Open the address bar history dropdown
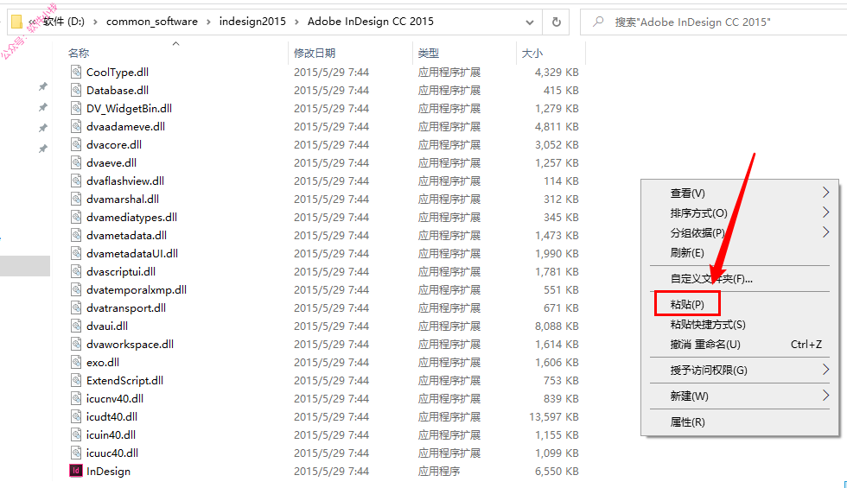The image size is (847, 488). (530, 22)
